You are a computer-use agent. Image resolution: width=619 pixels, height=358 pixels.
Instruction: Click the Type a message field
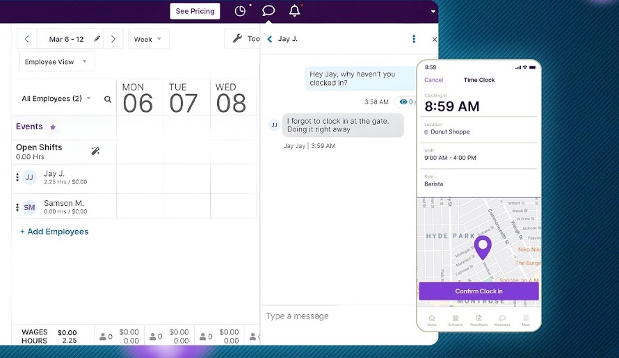point(339,316)
